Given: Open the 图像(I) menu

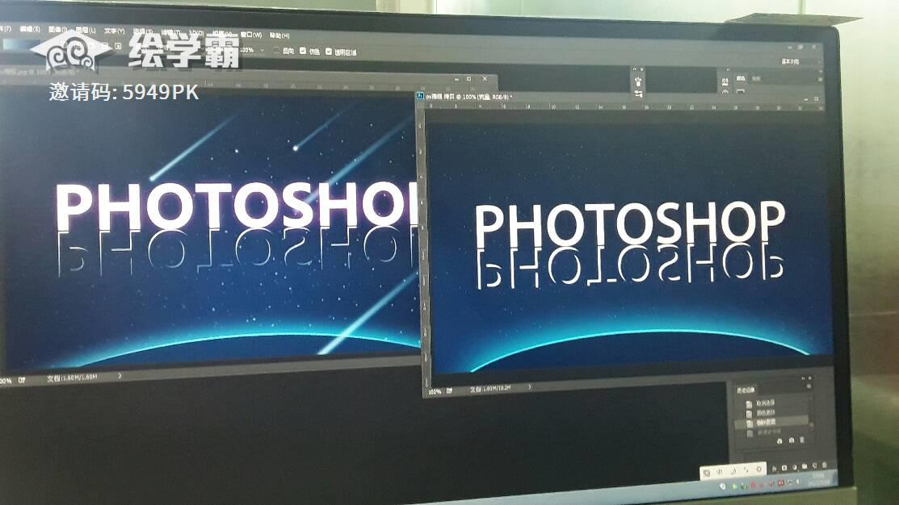Looking at the screenshot, I should tap(57, 29).
